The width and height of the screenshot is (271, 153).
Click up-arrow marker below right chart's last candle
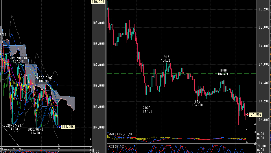(247, 130)
